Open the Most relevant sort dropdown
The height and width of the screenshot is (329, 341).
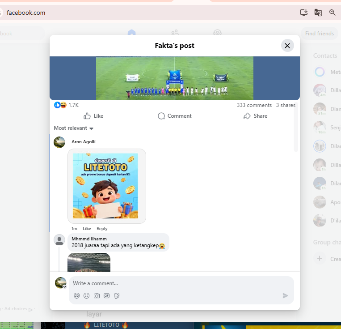pyautogui.click(x=73, y=128)
